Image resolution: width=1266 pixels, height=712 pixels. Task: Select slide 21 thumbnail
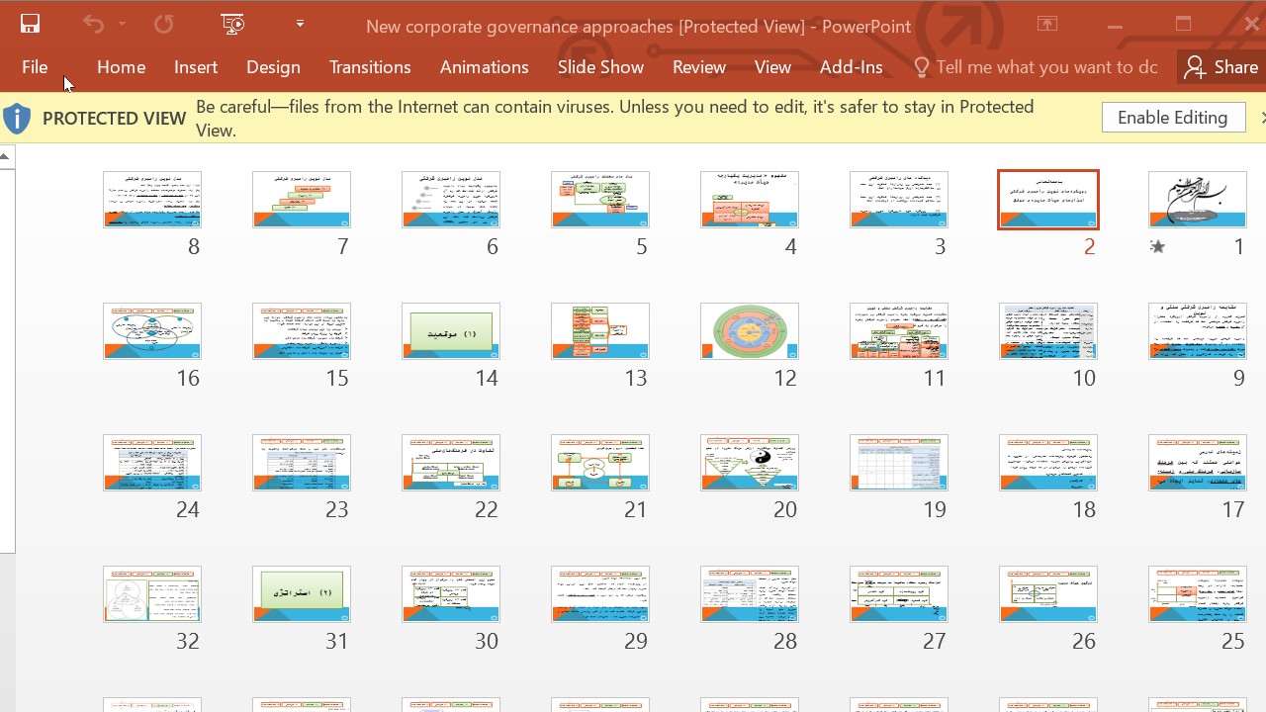point(600,463)
